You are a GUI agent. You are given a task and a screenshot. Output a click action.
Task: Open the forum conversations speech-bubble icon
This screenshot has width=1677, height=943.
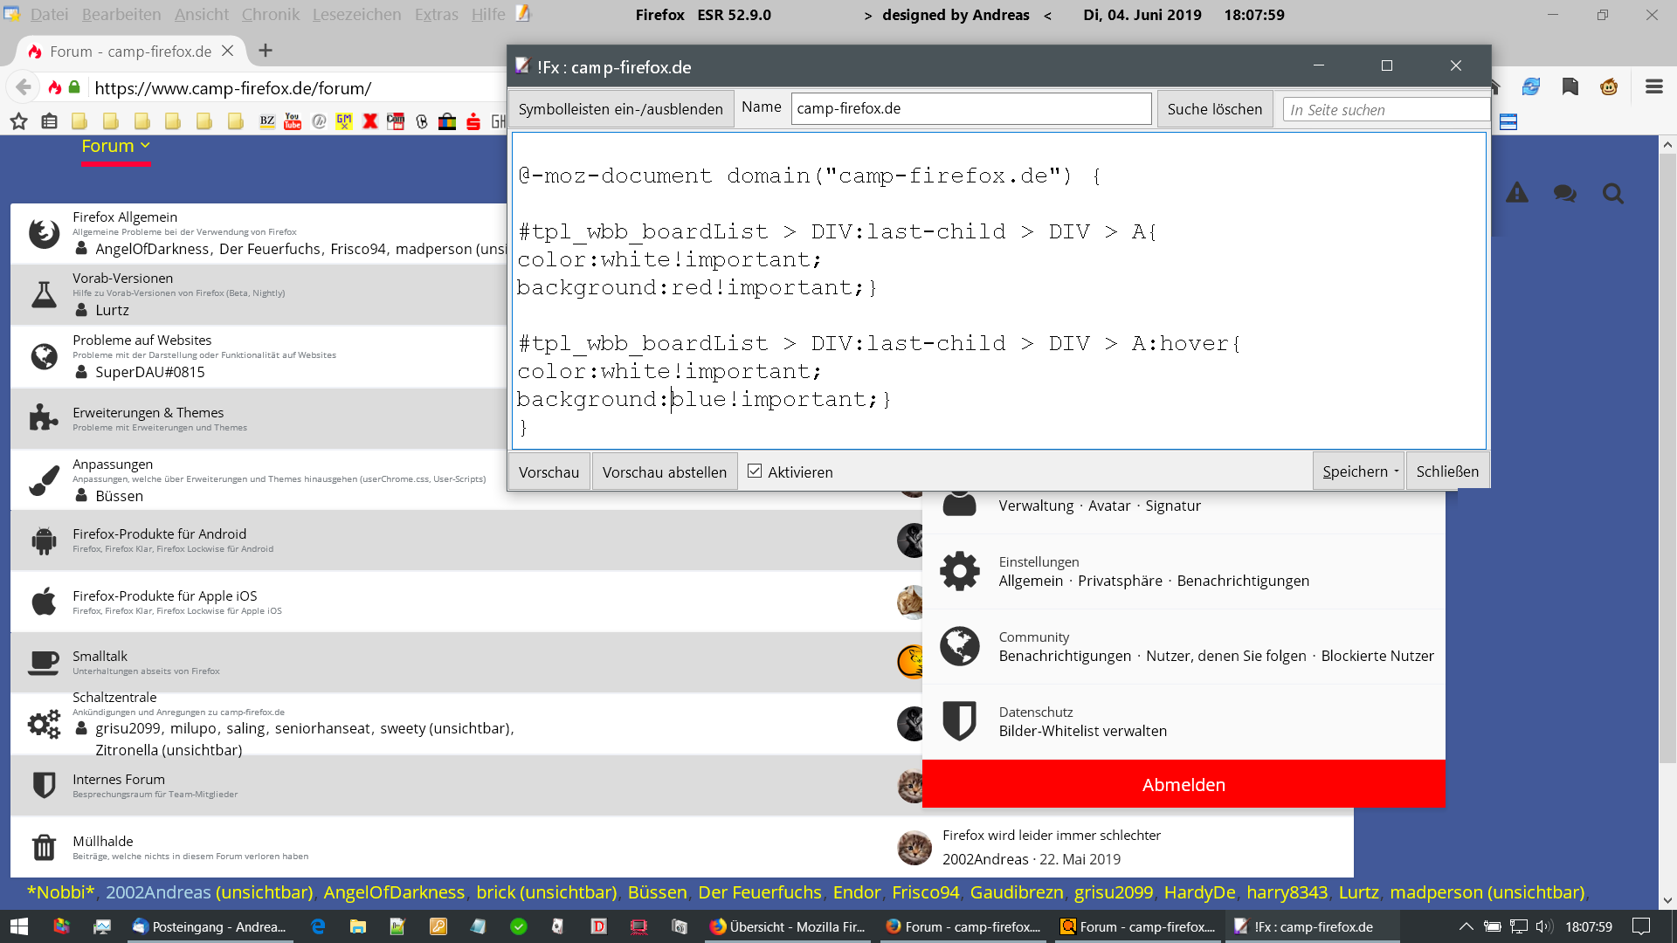(x=1564, y=194)
